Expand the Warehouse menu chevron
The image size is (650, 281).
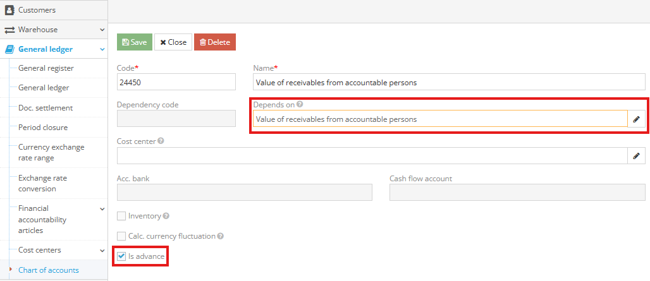coord(102,30)
